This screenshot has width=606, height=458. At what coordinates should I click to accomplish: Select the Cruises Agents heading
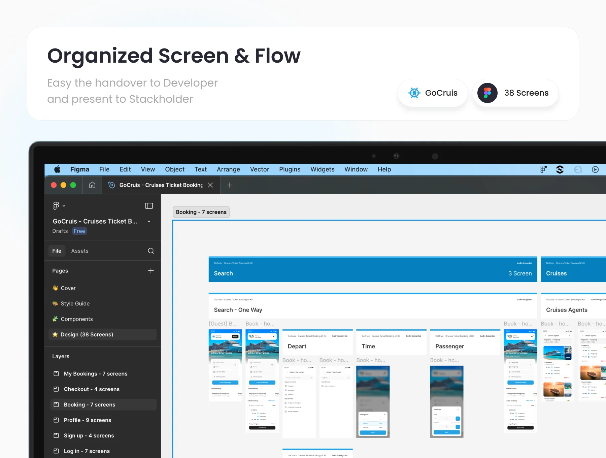(567, 310)
